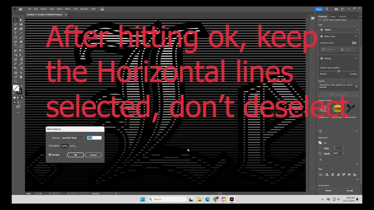Select the Pen tool
Image resolution: width=374 pixels, height=210 pixels.
tap(15, 29)
